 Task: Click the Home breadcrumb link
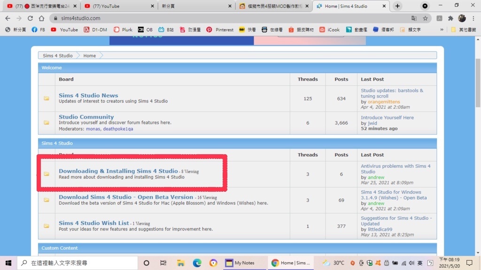point(90,56)
